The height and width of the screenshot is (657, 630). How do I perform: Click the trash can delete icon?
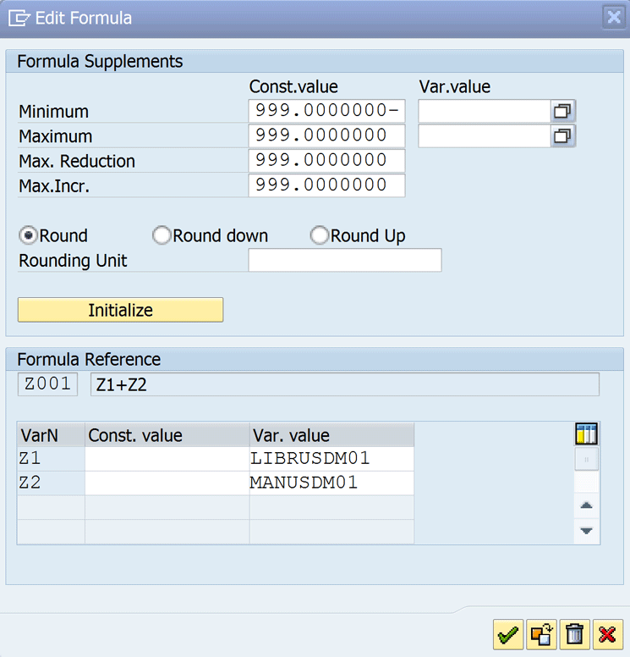tap(574, 634)
